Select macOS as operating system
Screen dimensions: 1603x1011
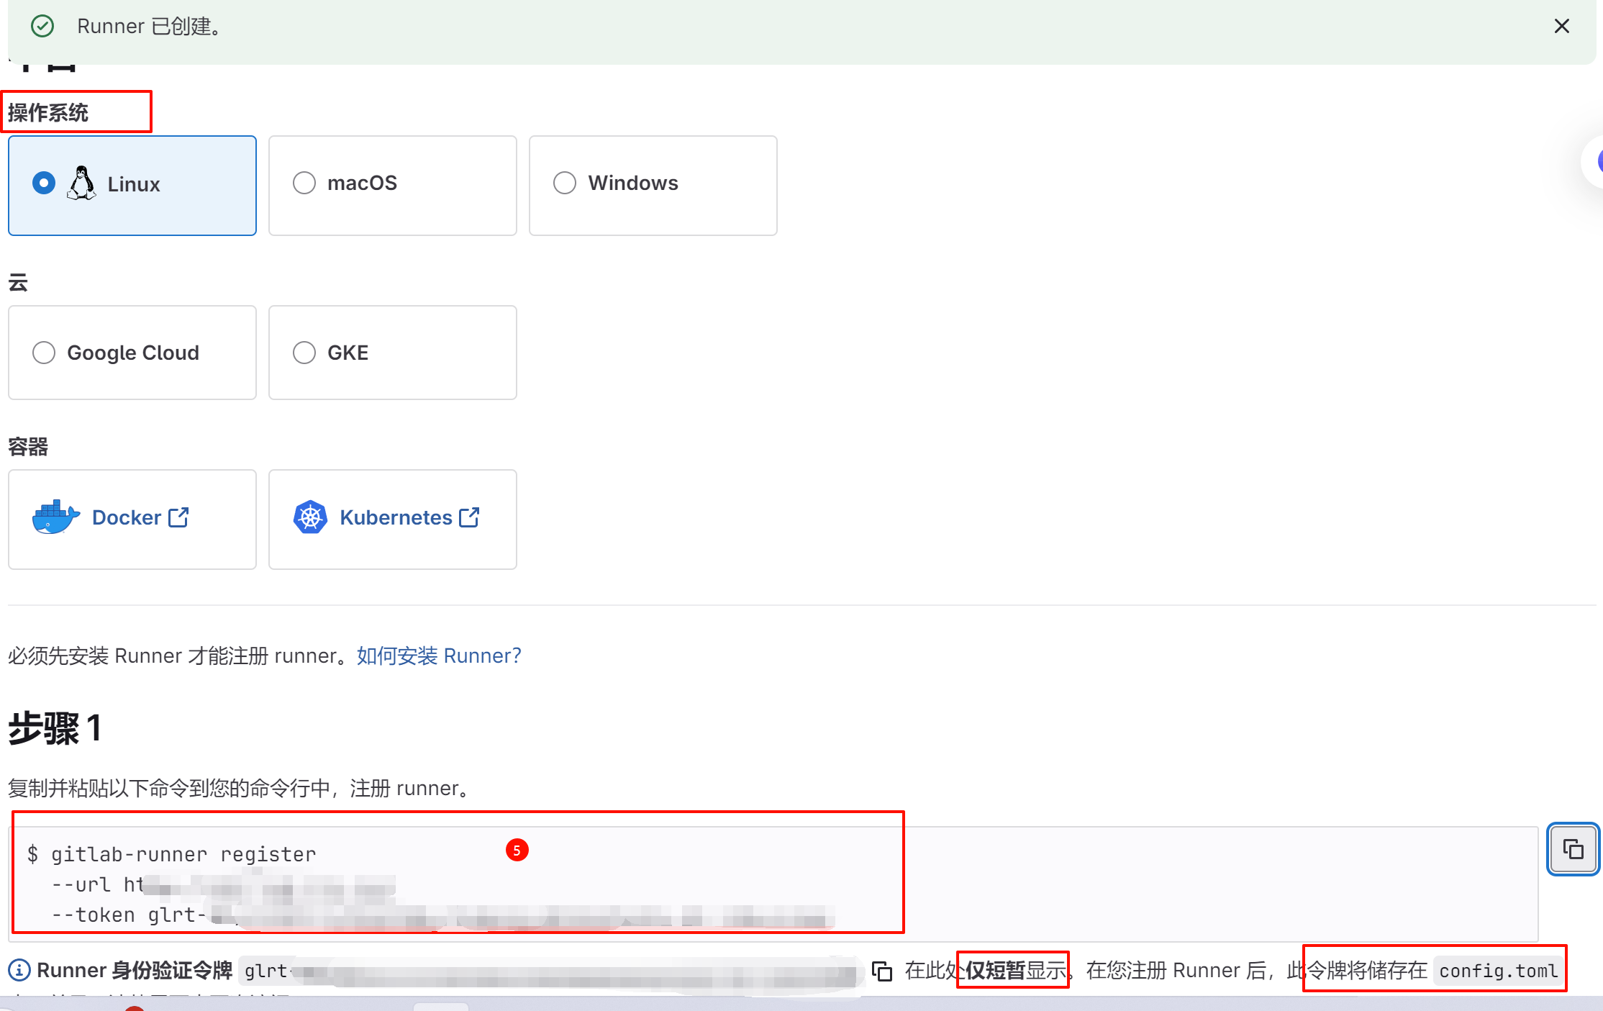pyautogui.click(x=304, y=183)
